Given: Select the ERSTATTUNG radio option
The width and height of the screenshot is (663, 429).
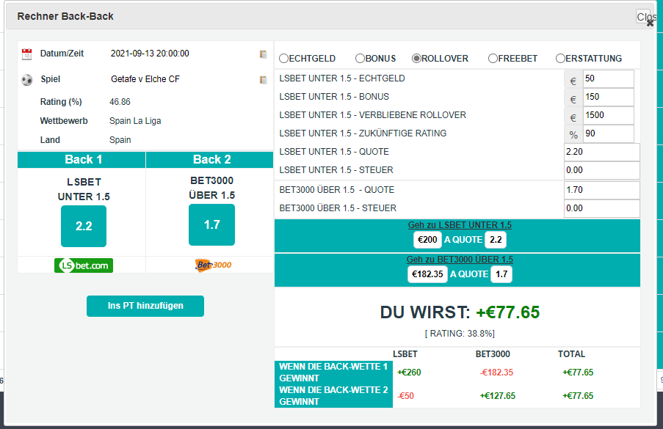Looking at the screenshot, I should [560, 58].
